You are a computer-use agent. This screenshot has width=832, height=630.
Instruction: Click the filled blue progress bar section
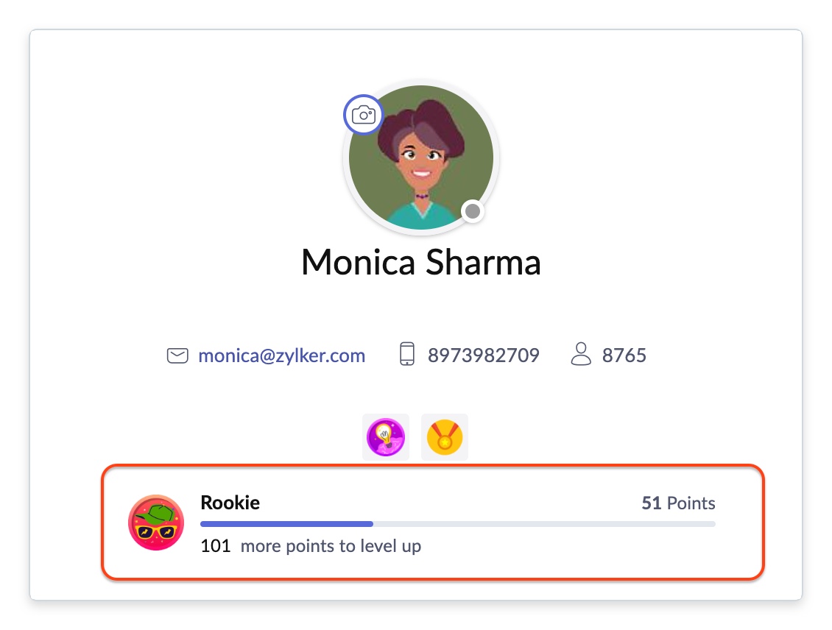pos(286,524)
